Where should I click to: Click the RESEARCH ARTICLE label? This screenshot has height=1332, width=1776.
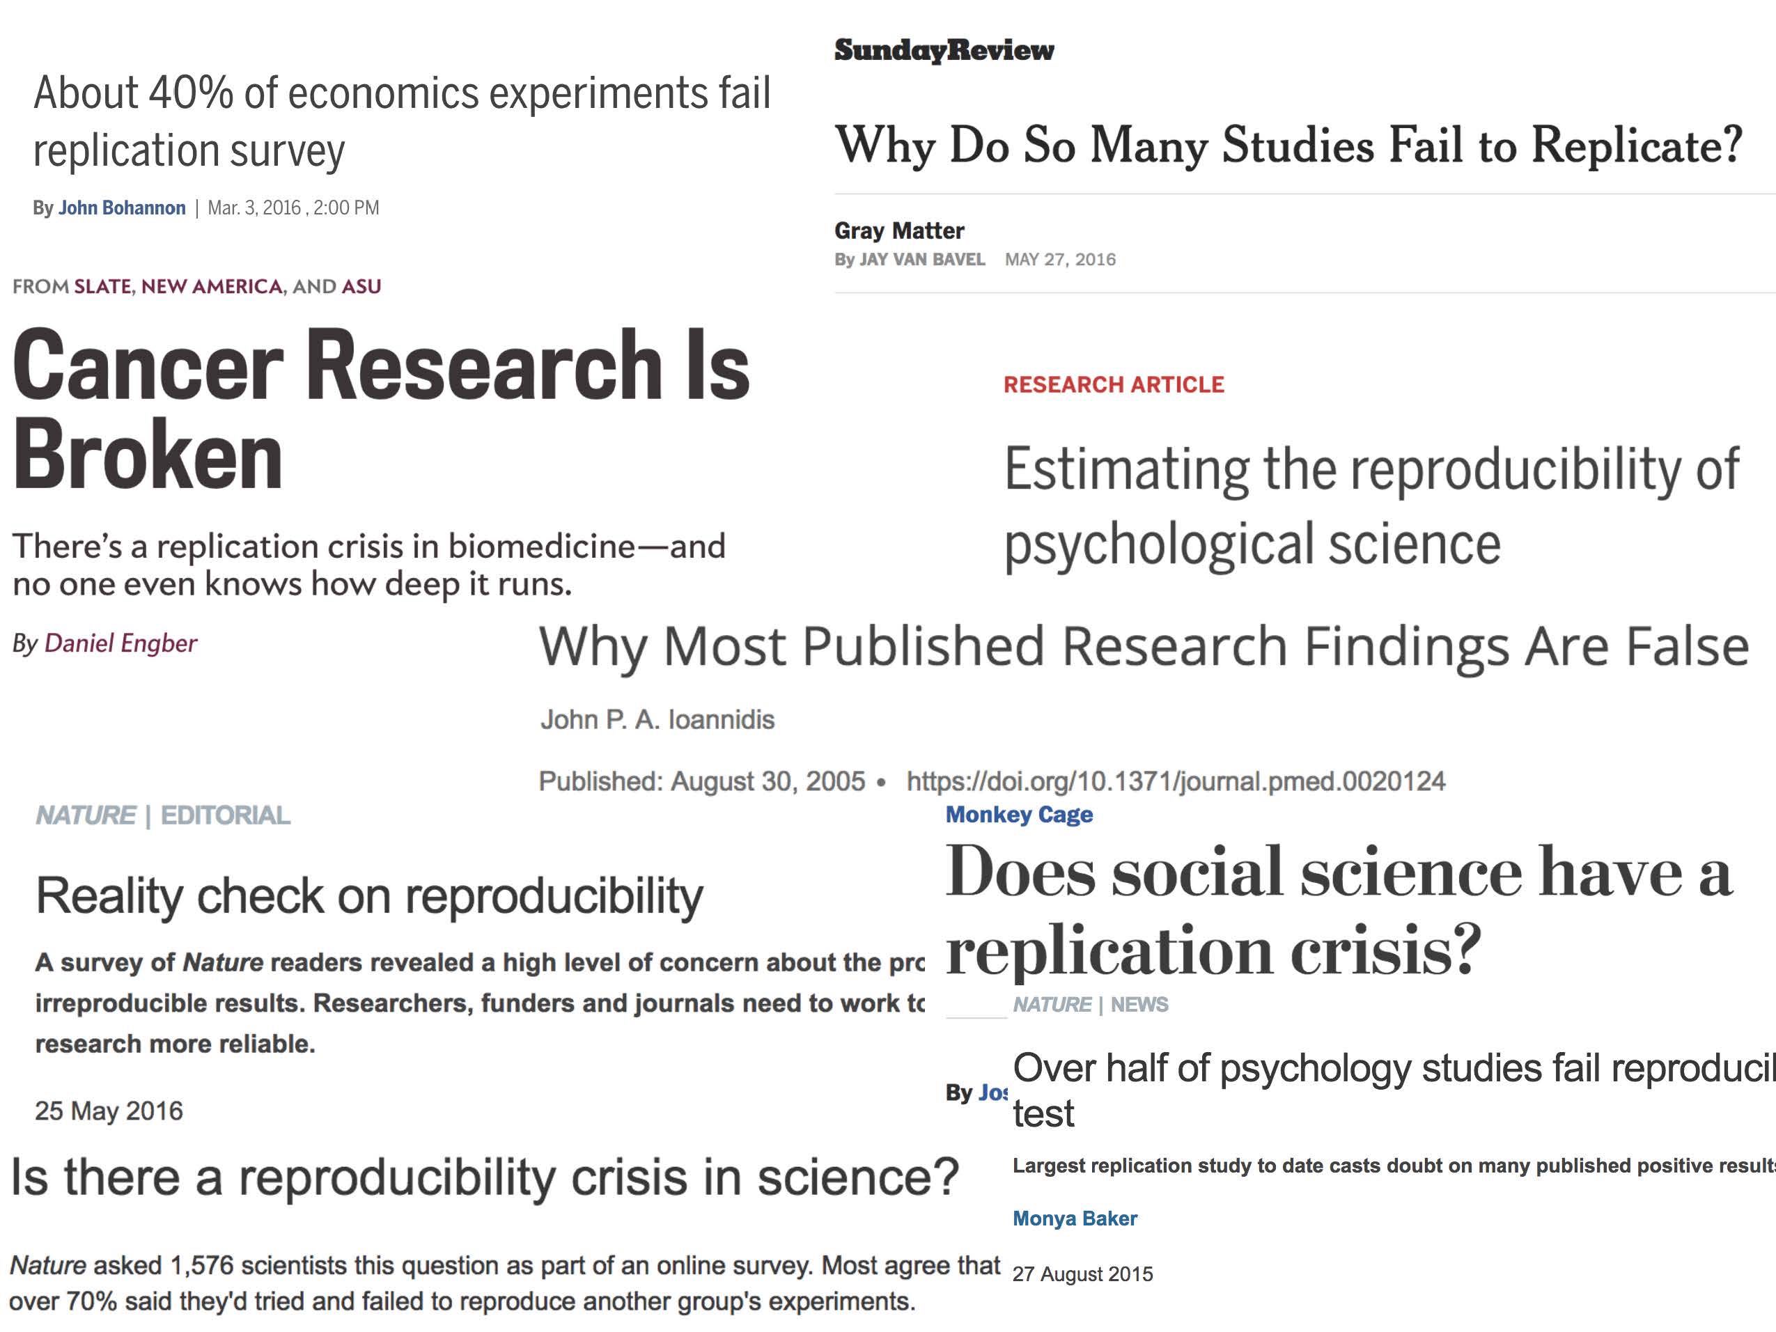[x=1114, y=384]
